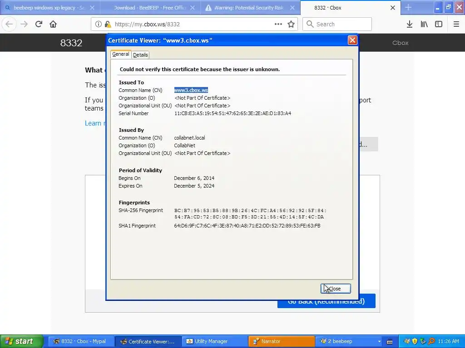Click the bee icon in system tray
465x348 pixels.
click(x=407, y=342)
